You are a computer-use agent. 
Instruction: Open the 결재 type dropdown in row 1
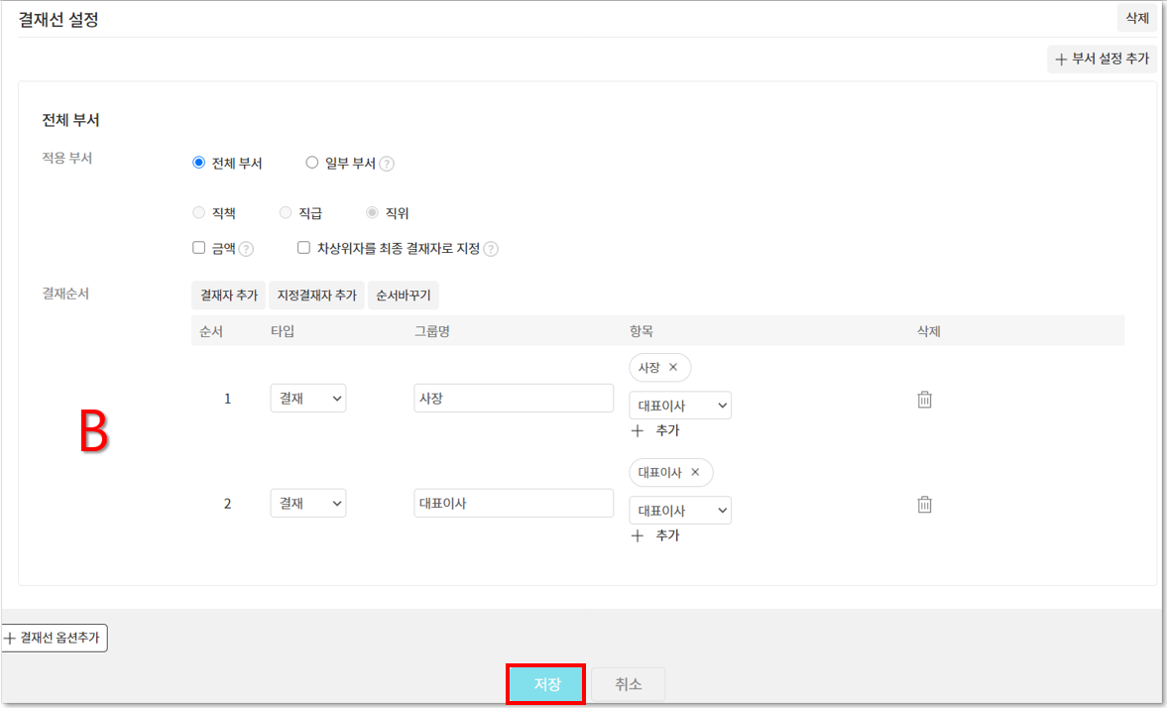[x=308, y=399]
